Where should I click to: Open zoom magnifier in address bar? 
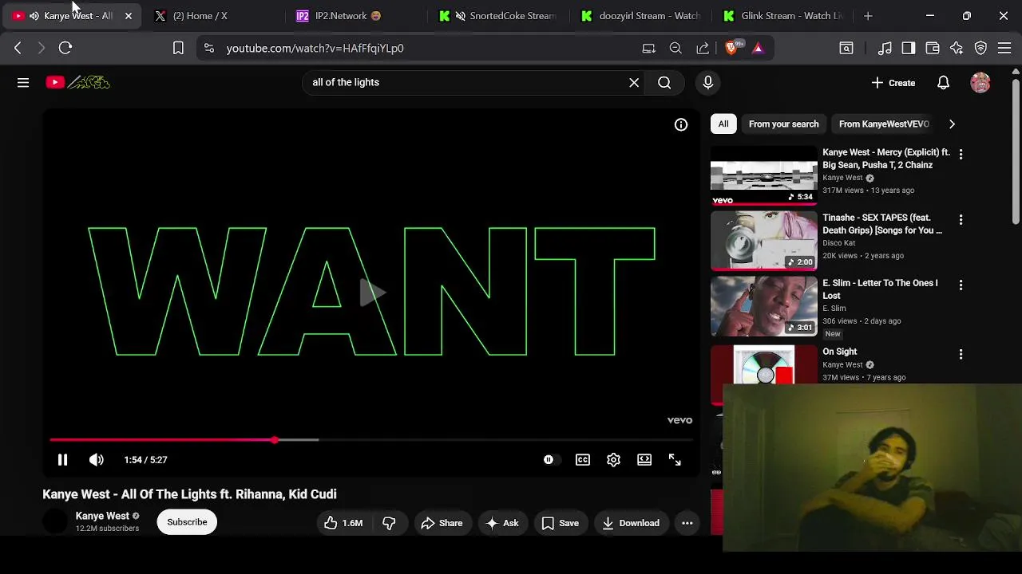click(x=675, y=48)
